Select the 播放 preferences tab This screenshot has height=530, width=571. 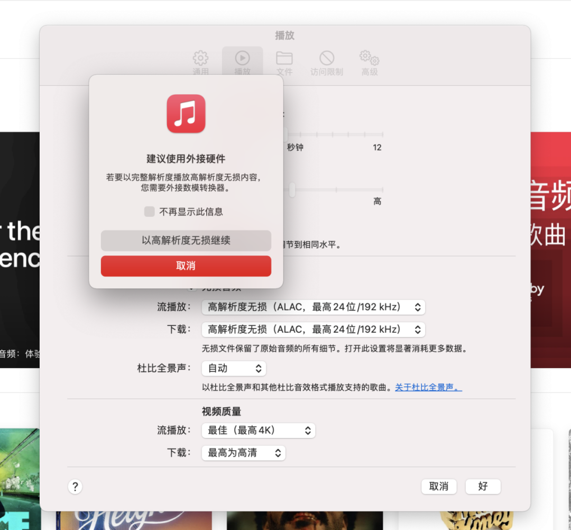tap(243, 62)
